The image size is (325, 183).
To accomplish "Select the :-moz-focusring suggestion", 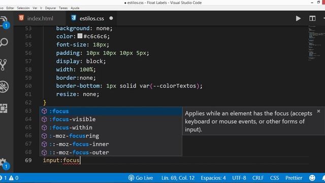I will pyautogui.click(x=111, y=136).
